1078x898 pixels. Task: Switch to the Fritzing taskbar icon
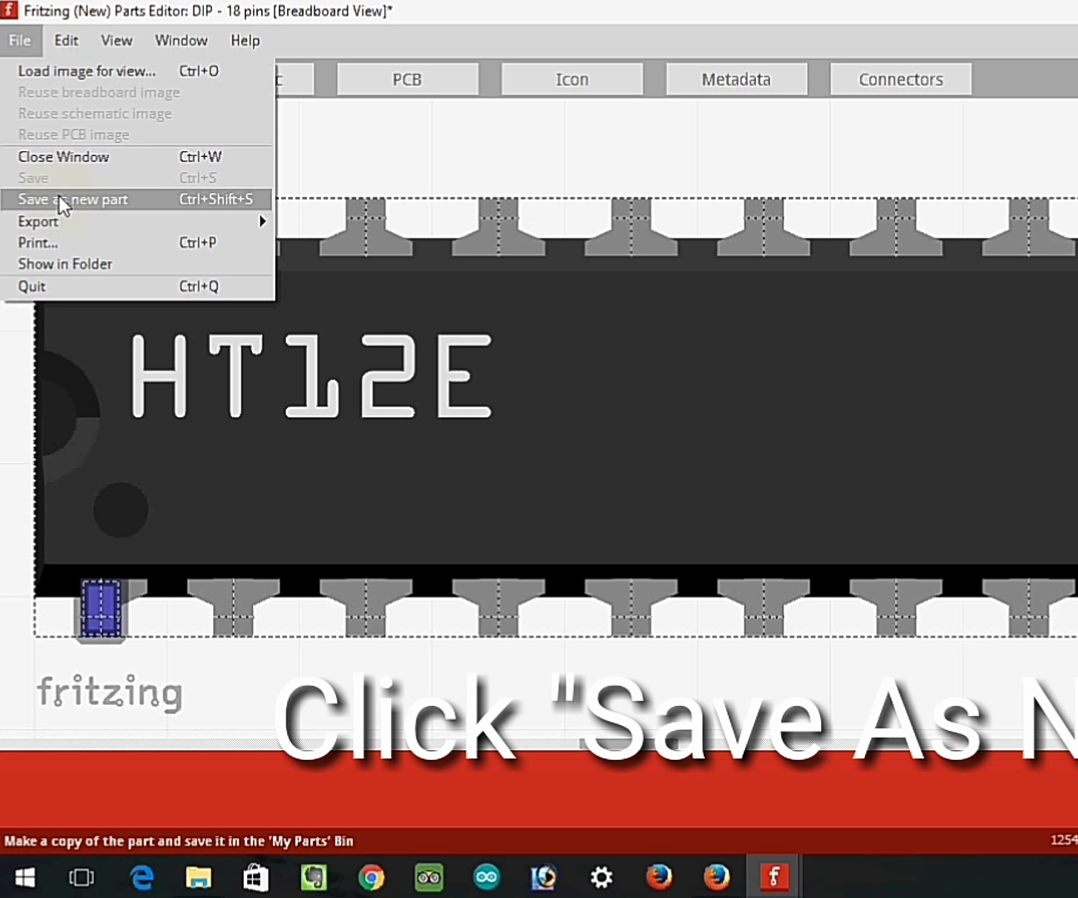coord(774,876)
